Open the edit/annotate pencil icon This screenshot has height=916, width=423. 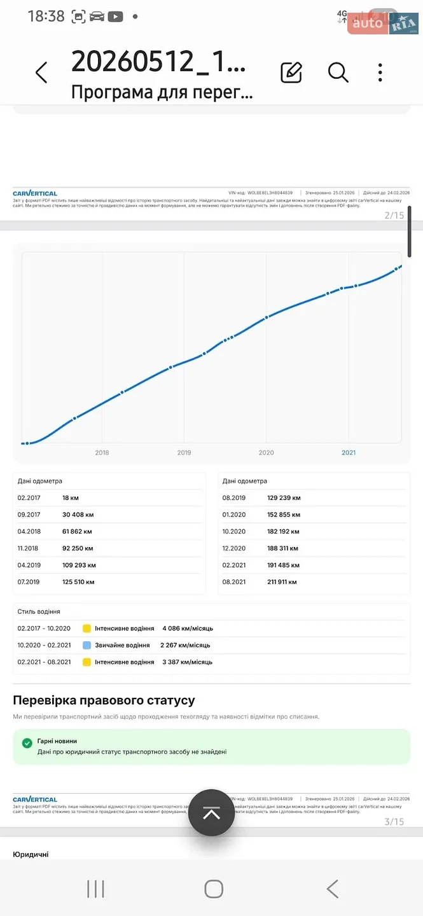pos(291,73)
